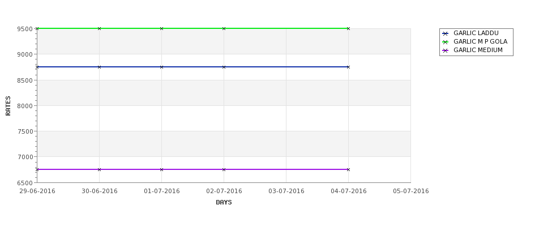This screenshot has width=552, height=243.
Task: Click the 05-07-2016 date axis label
Action: click(x=411, y=191)
